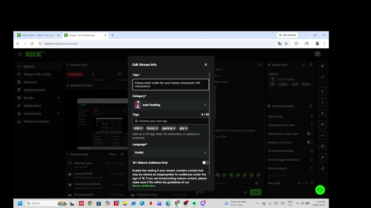
Task: Click the pencil icon in right rail
Action: coord(322,77)
